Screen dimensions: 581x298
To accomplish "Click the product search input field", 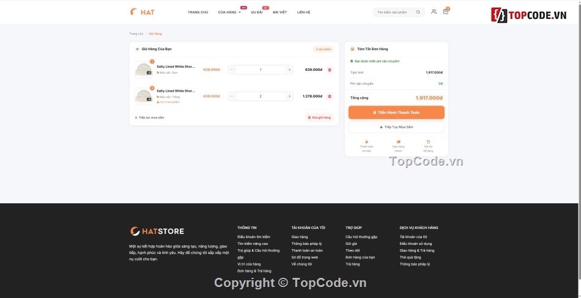I will pyautogui.click(x=393, y=12).
